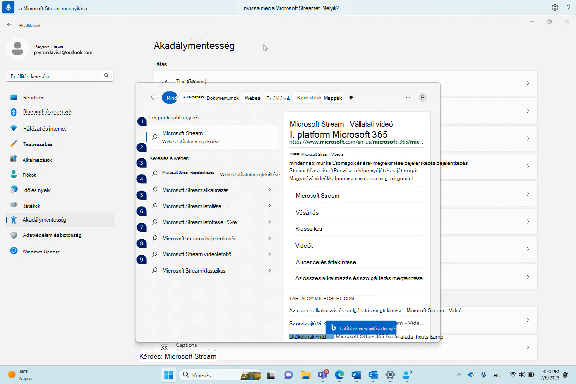The height and width of the screenshot is (384, 576).
Task: Click Az összes alkalmazás és szolgáltatás megtekintése
Action: point(359,278)
